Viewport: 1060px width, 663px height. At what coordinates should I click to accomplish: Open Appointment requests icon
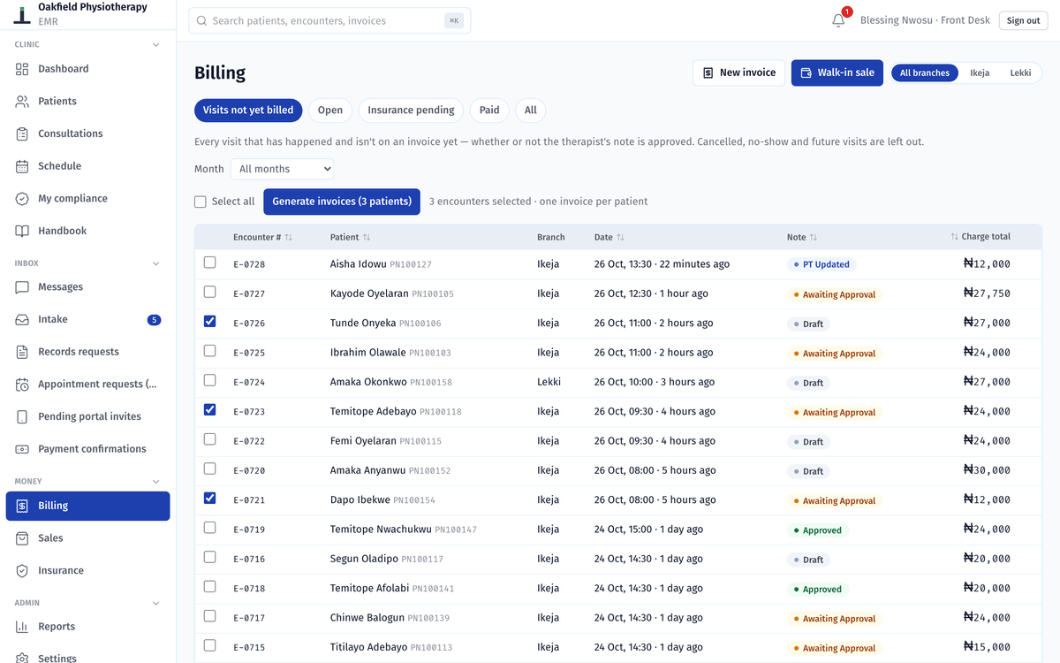(x=22, y=385)
